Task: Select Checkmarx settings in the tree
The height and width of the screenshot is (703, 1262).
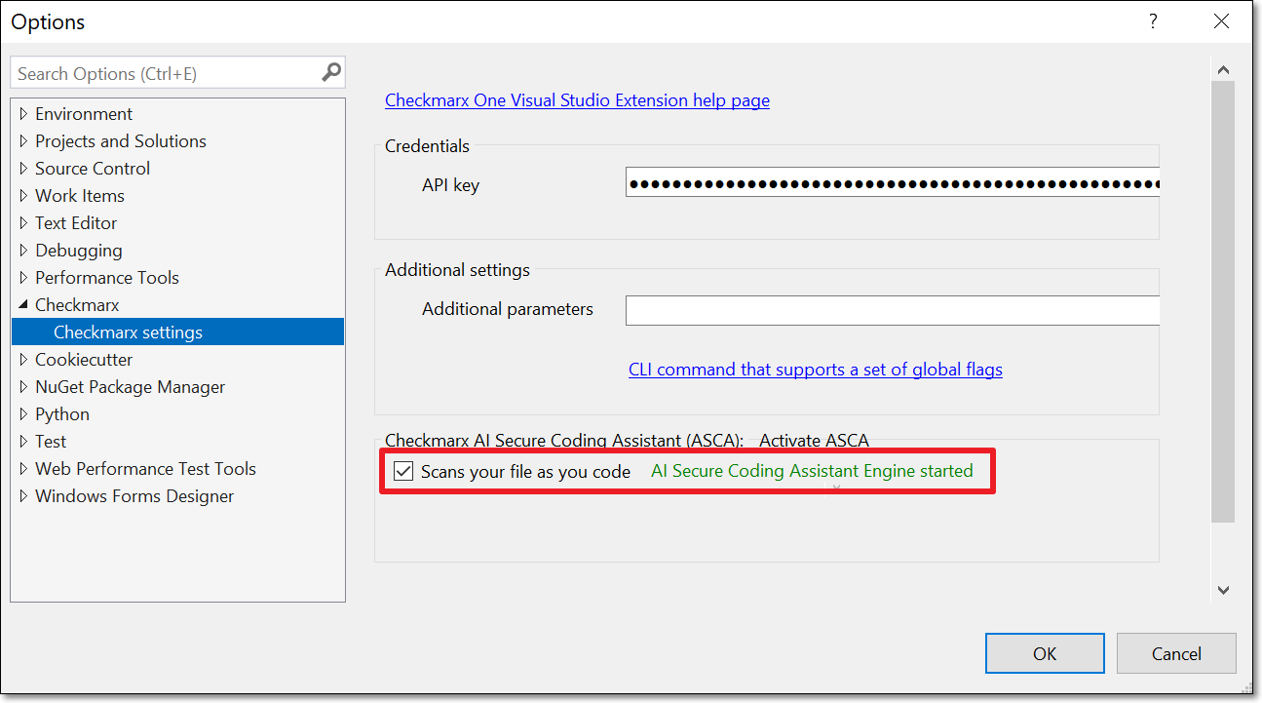Action: point(177,332)
